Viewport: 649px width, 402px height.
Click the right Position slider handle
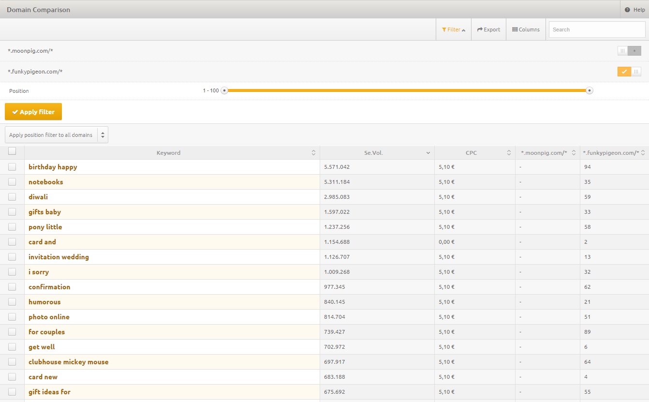[589, 90]
